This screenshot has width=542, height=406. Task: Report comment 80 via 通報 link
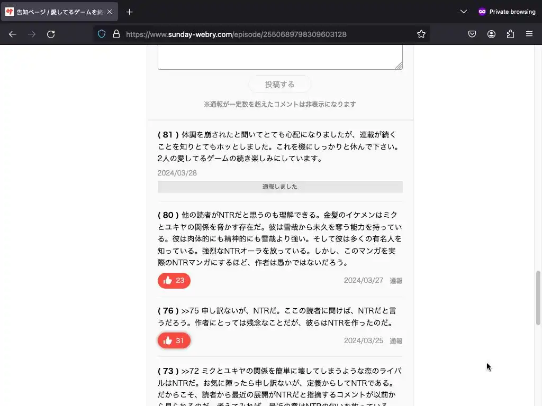click(396, 281)
